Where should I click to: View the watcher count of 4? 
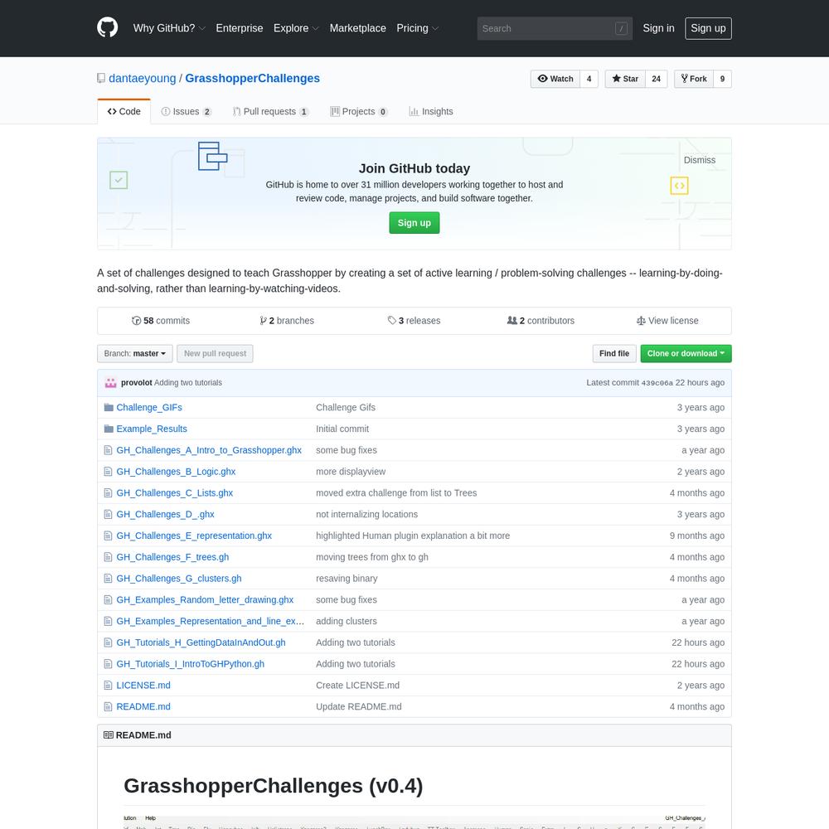coord(589,79)
